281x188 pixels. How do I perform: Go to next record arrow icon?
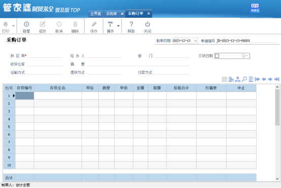pos(270,79)
